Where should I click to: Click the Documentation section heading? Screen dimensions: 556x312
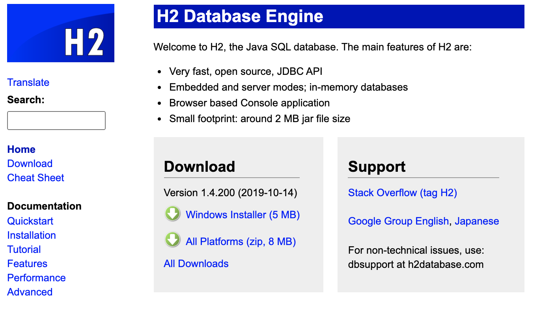click(45, 206)
